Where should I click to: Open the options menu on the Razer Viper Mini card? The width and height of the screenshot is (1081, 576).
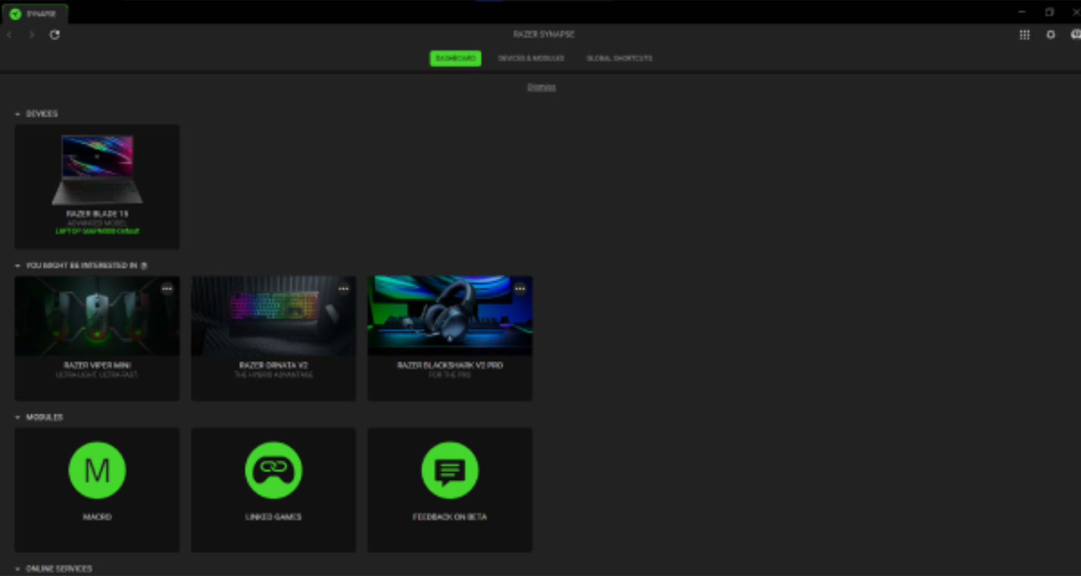coord(167,289)
